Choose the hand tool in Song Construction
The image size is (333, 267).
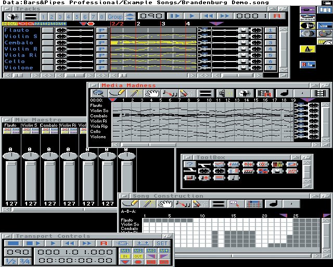click(165, 204)
